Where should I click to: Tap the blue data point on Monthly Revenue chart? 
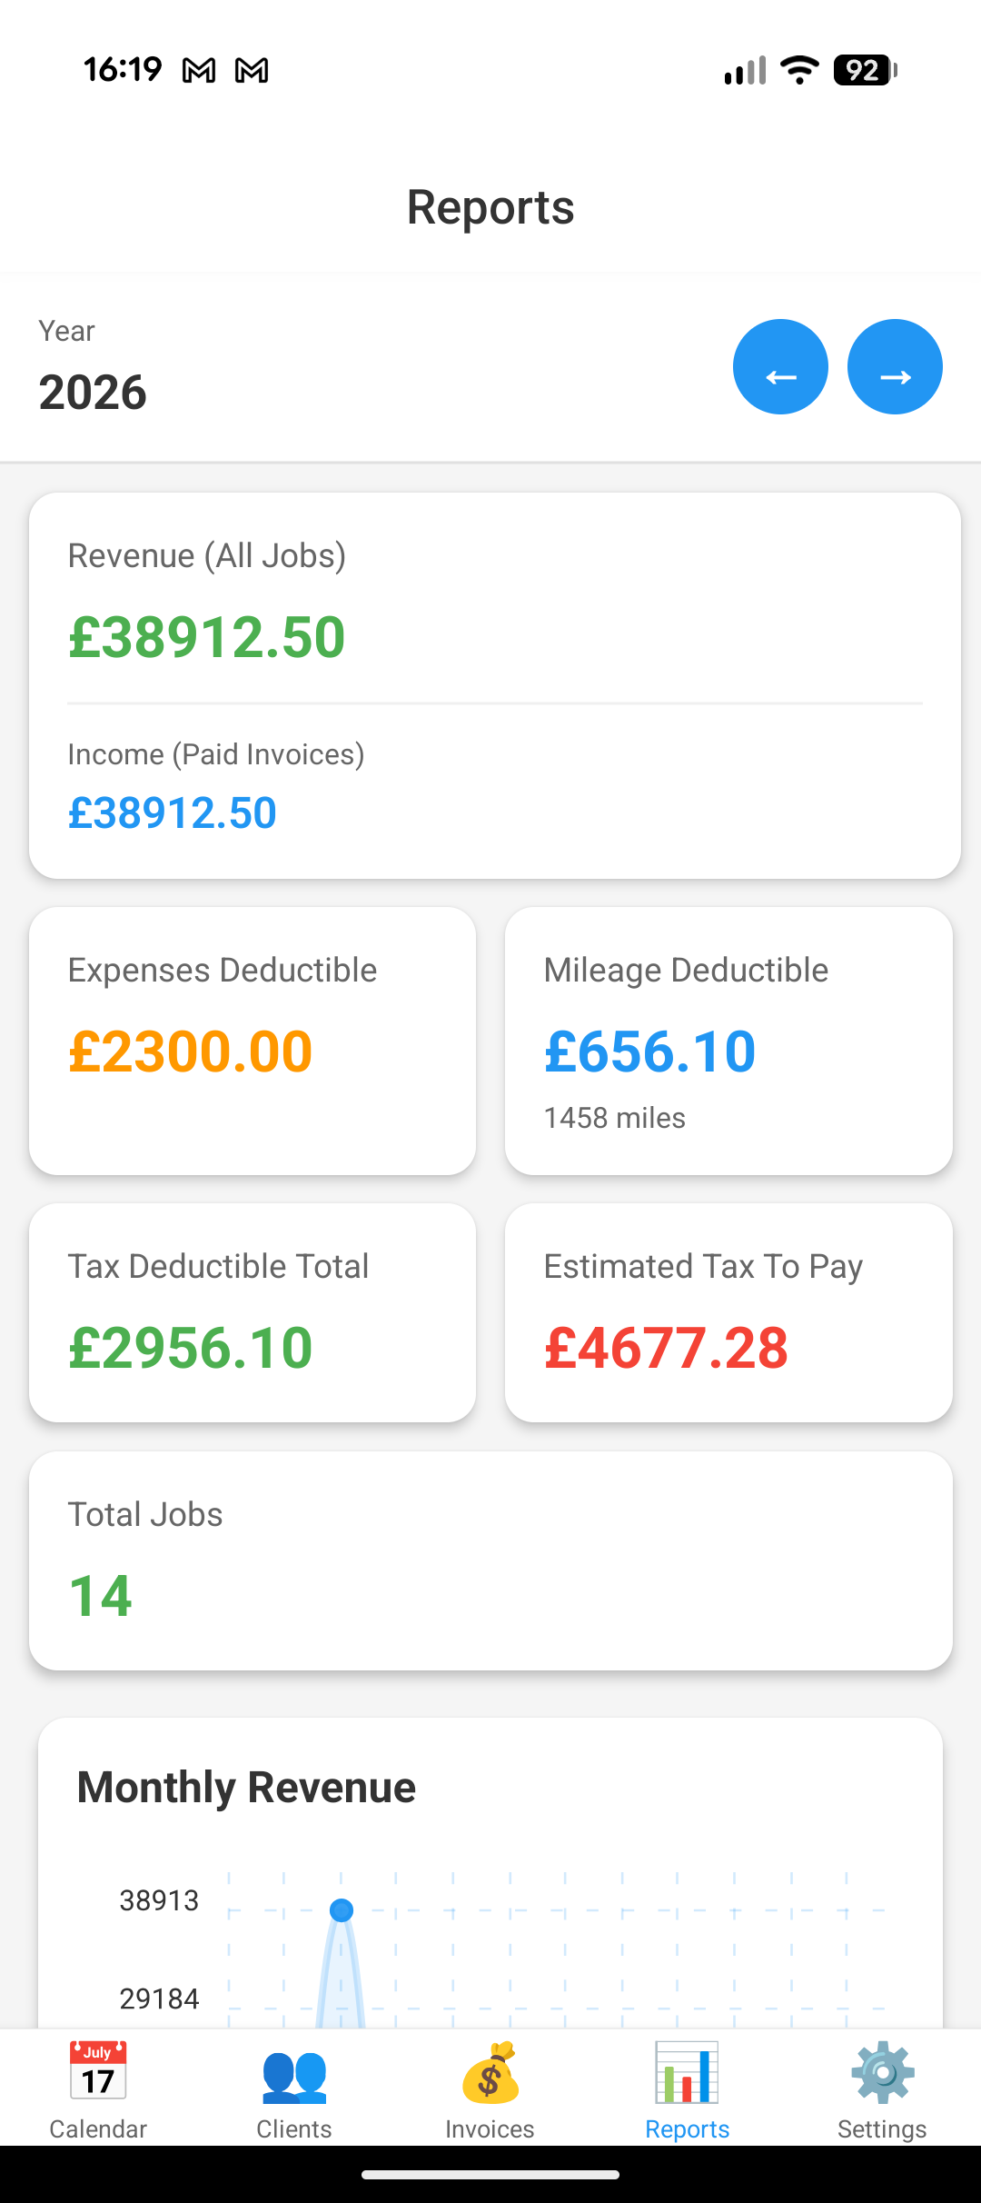[342, 1910]
